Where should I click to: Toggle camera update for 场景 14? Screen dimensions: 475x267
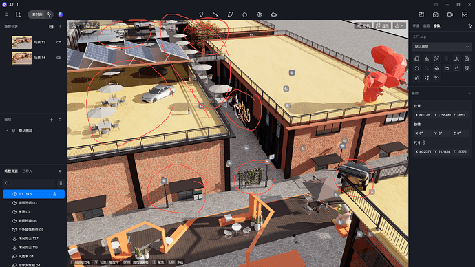click(x=59, y=58)
